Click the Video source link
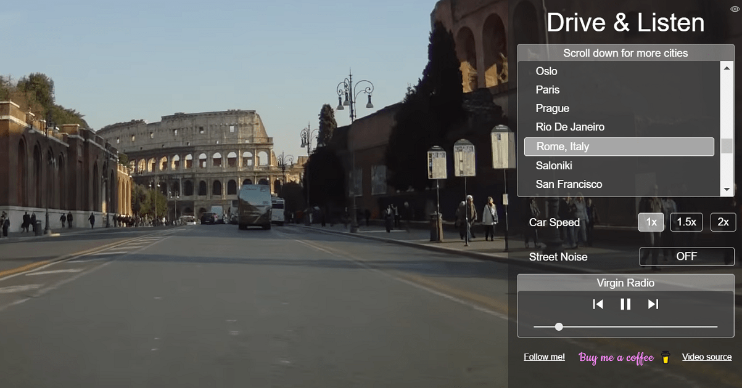 707,357
